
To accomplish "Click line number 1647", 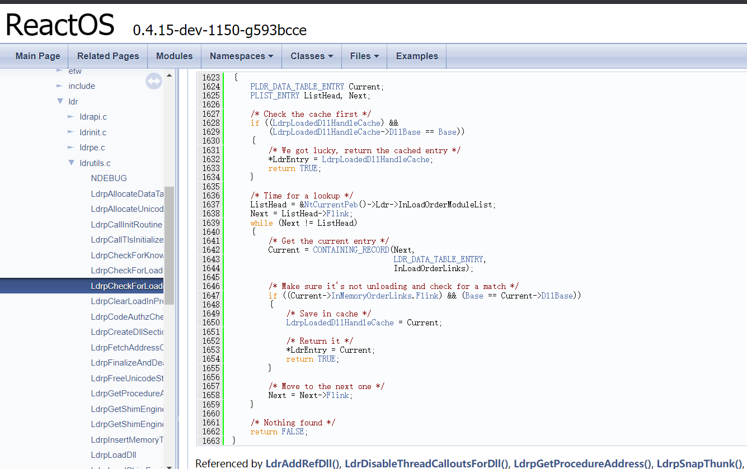I will click(x=211, y=295).
